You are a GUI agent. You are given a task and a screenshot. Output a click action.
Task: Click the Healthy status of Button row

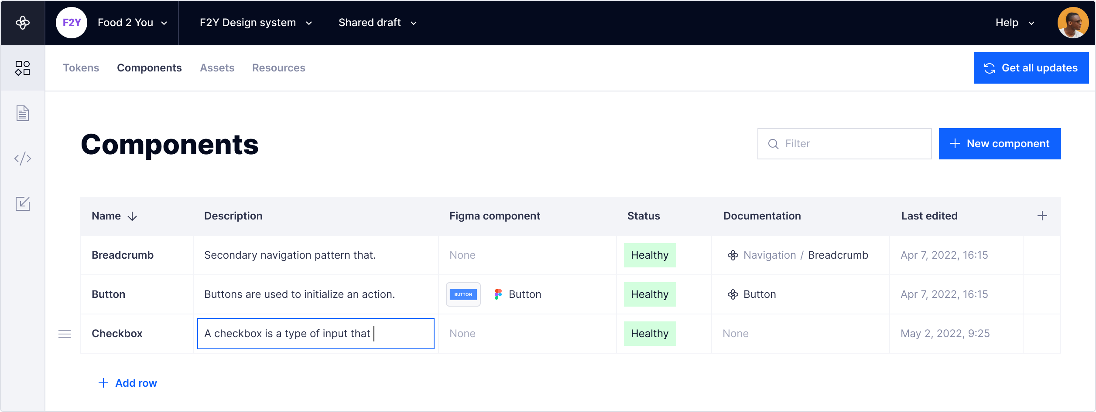[x=650, y=294]
